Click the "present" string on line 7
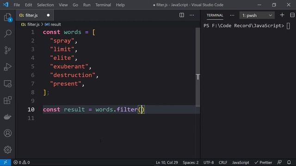Viewport: 296px width, 166px height. point(66,83)
